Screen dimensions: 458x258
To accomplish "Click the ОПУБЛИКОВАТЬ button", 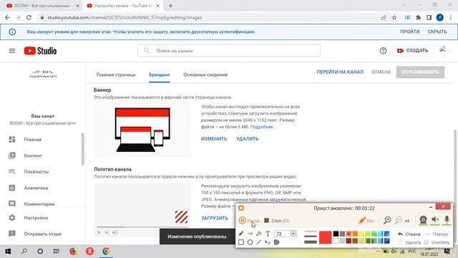I will tap(420, 72).
